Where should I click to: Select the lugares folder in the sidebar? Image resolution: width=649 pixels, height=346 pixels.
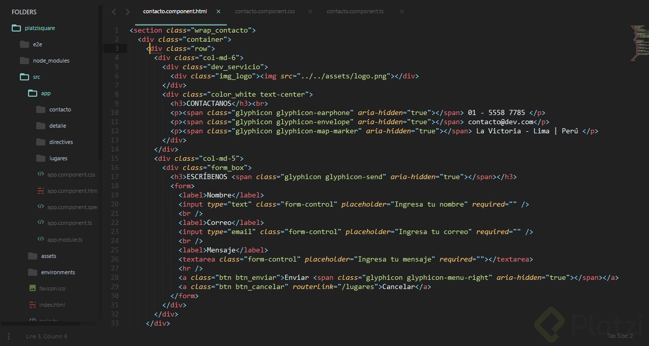click(x=58, y=158)
